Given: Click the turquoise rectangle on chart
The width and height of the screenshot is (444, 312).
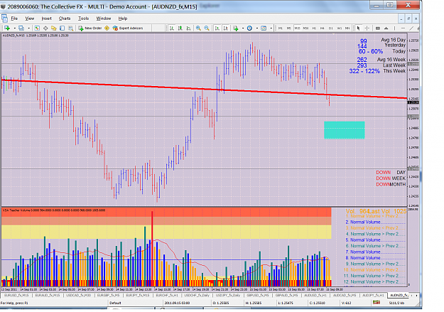Looking at the screenshot, I should [345, 130].
